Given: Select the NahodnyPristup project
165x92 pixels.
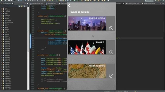Looking at the screenshot, I should pyautogui.click(x=9, y=22).
